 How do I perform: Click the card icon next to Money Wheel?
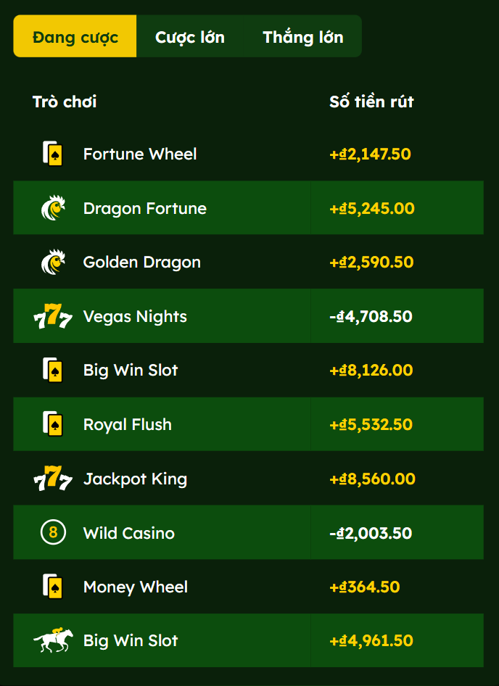(x=53, y=587)
